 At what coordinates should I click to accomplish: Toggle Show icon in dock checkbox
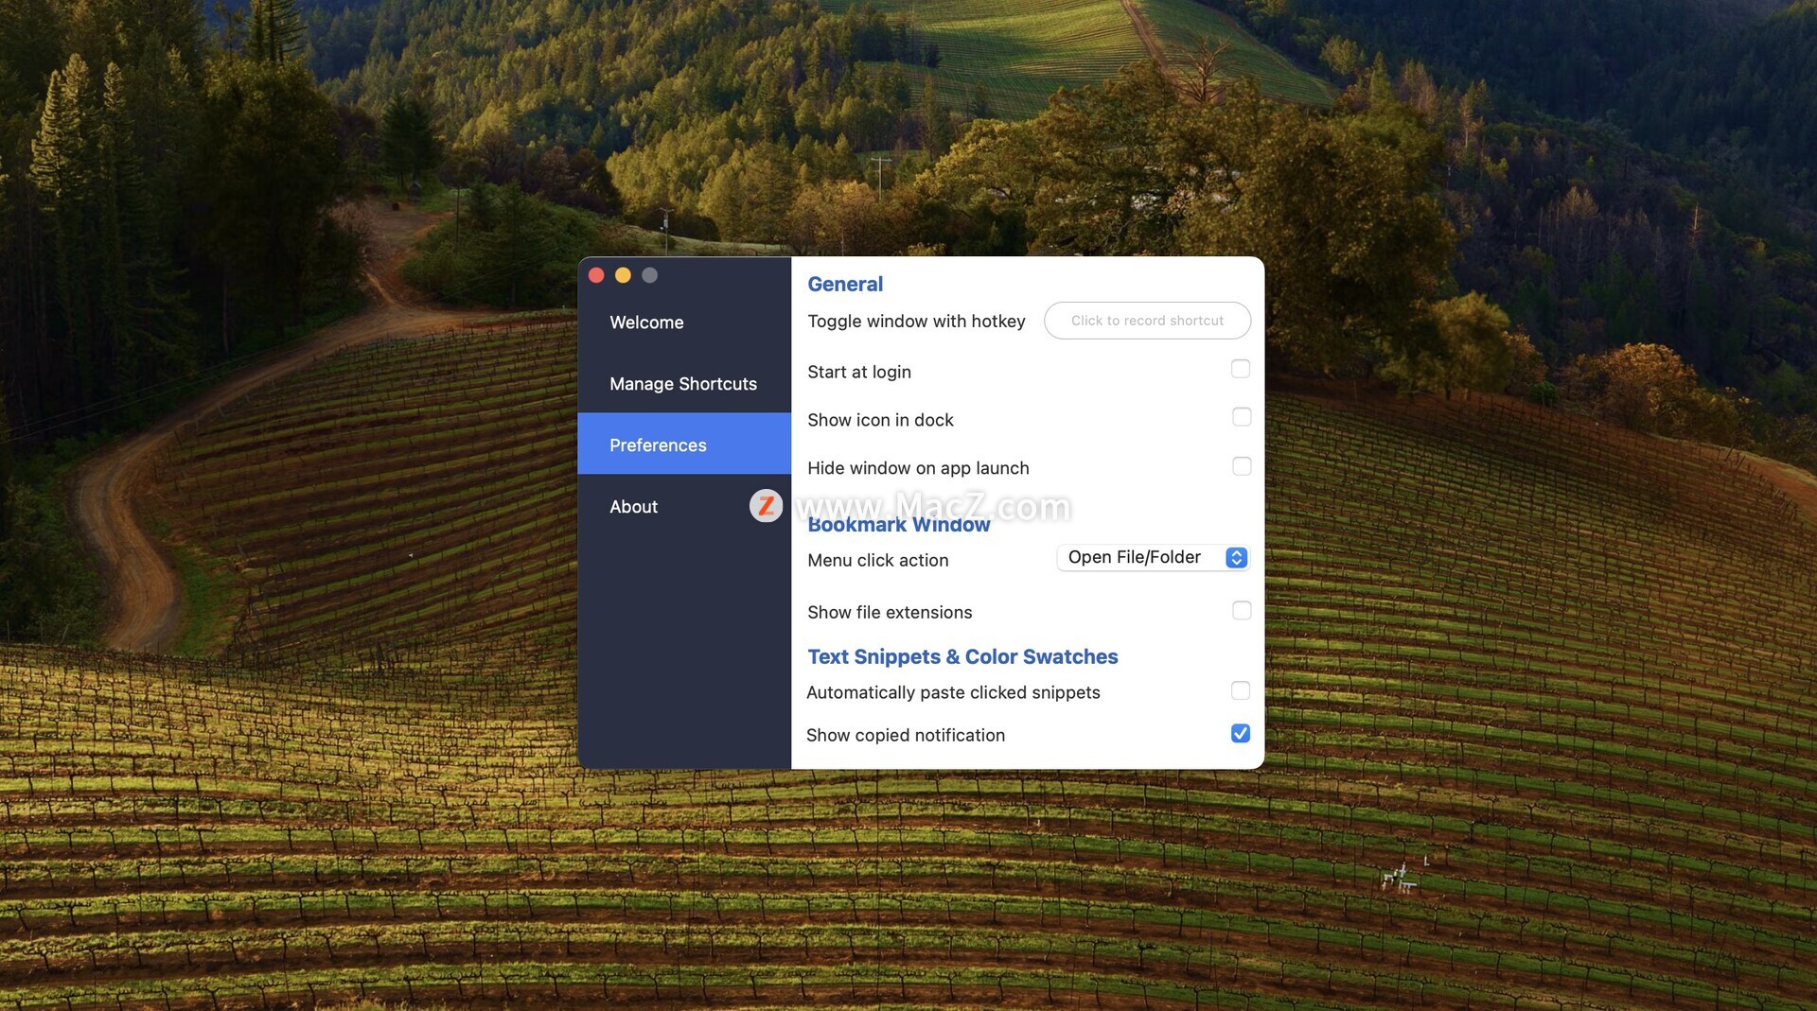click(1241, 417)
